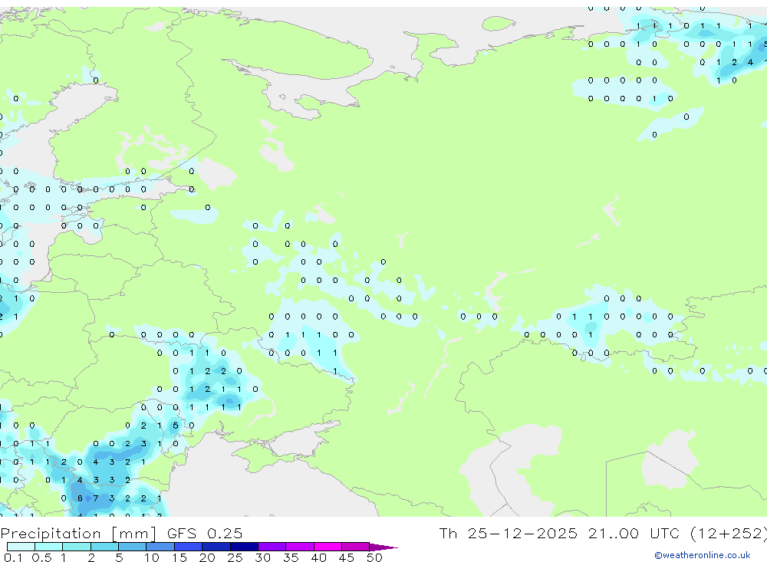The width and height of the screenshot is (767, 562).
Task: Select legend swatch between 10 and 15
Action: [160, 547]
